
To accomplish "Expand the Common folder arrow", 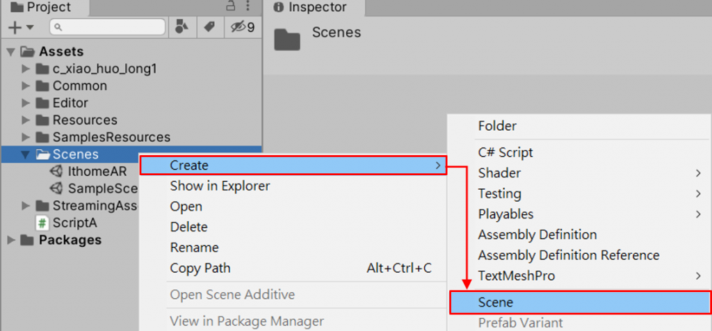I will tap(26, 86).
